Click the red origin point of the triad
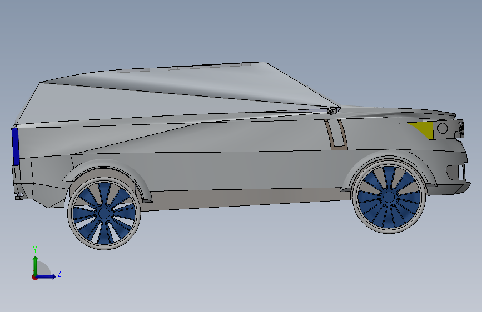Screen dimensions: 482x312 34,277
